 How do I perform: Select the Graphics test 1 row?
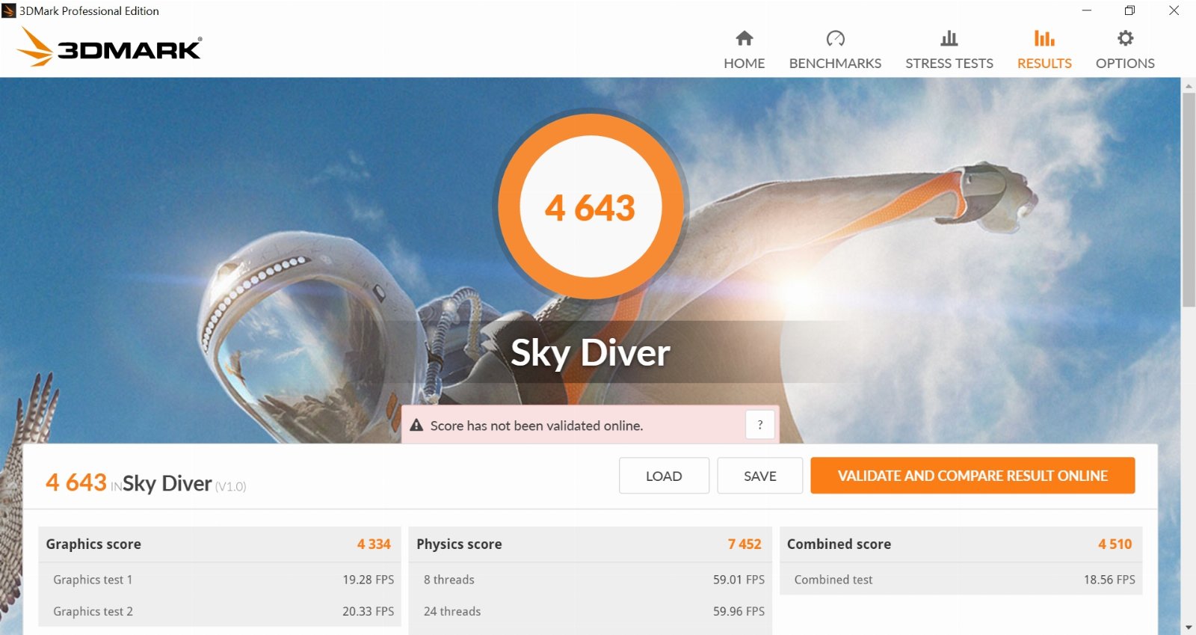[220, 580]
